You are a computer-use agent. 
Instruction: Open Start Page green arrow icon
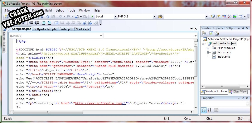tap(235, 16)
